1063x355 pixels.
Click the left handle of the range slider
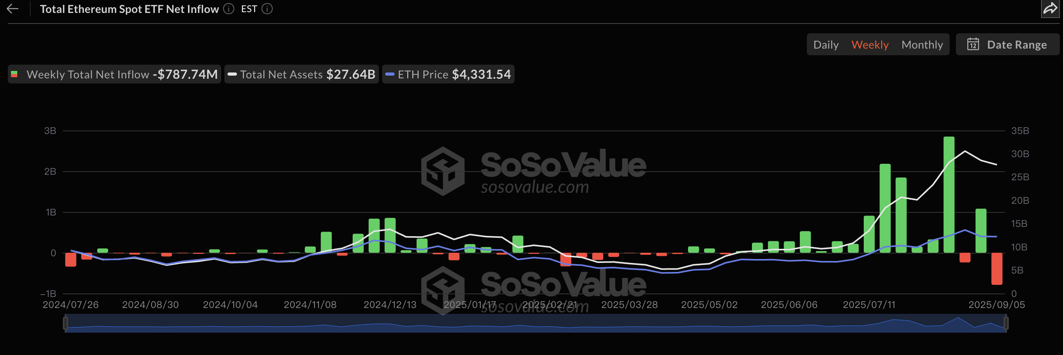point(66,323)
